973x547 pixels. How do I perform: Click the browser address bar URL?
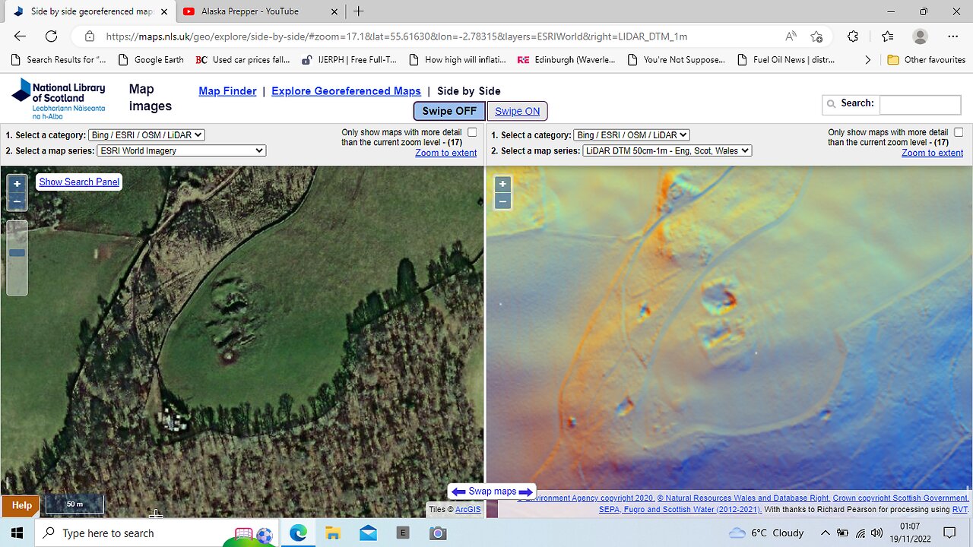[395, 36]
